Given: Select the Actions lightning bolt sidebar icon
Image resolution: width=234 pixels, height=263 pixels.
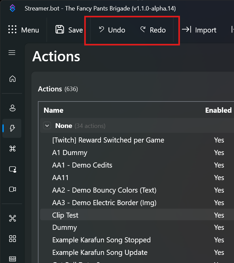Looking at the screenshot, I should click(13, 128).
